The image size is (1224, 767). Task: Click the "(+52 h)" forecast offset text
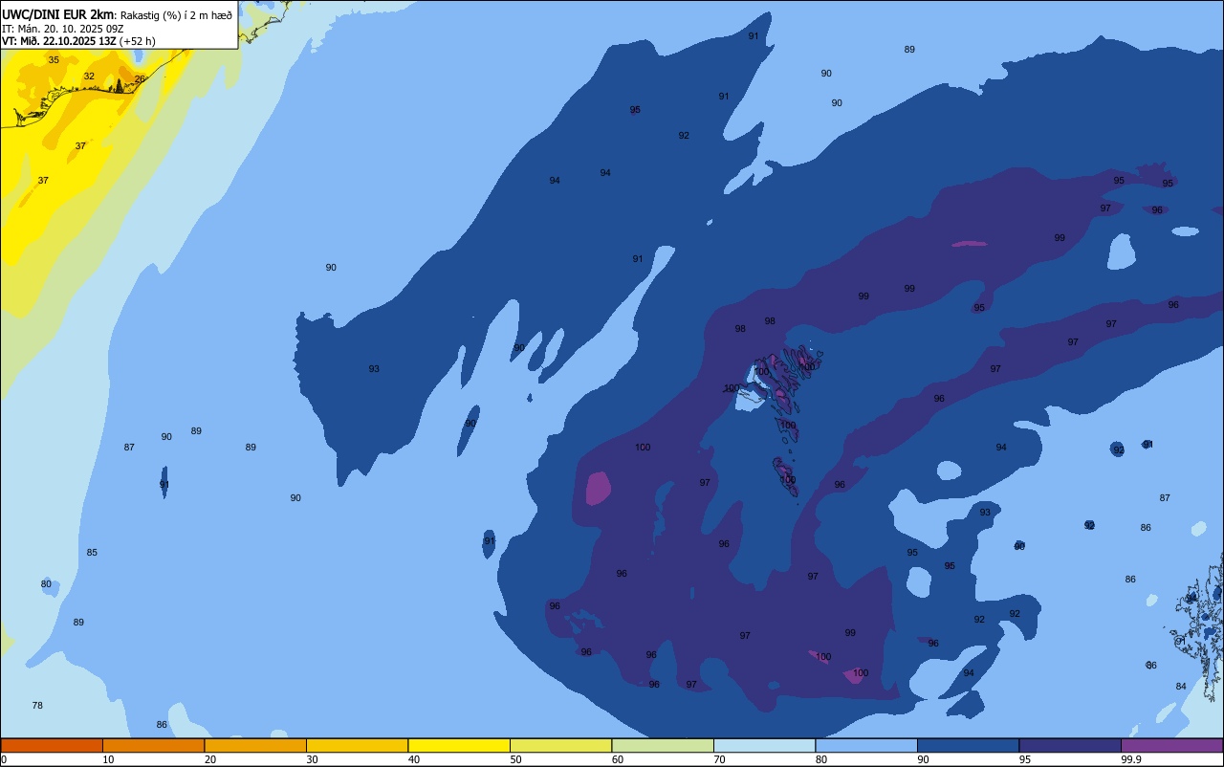(x=138, y=41)
